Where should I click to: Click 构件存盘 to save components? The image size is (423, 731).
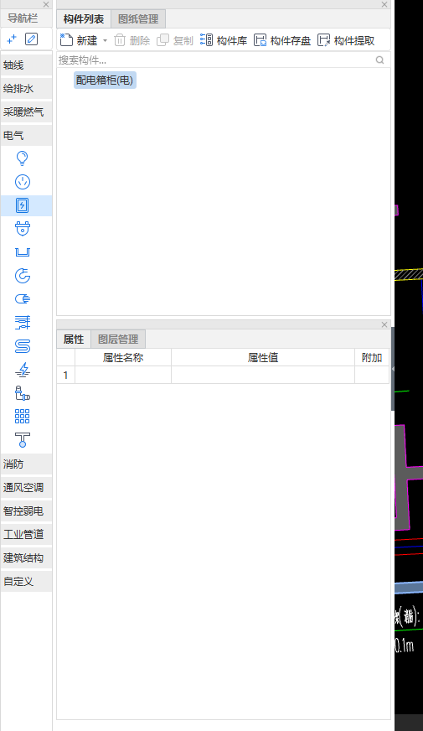pos(282,40)
